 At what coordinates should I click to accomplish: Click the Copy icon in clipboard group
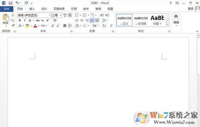pos(13,20)
